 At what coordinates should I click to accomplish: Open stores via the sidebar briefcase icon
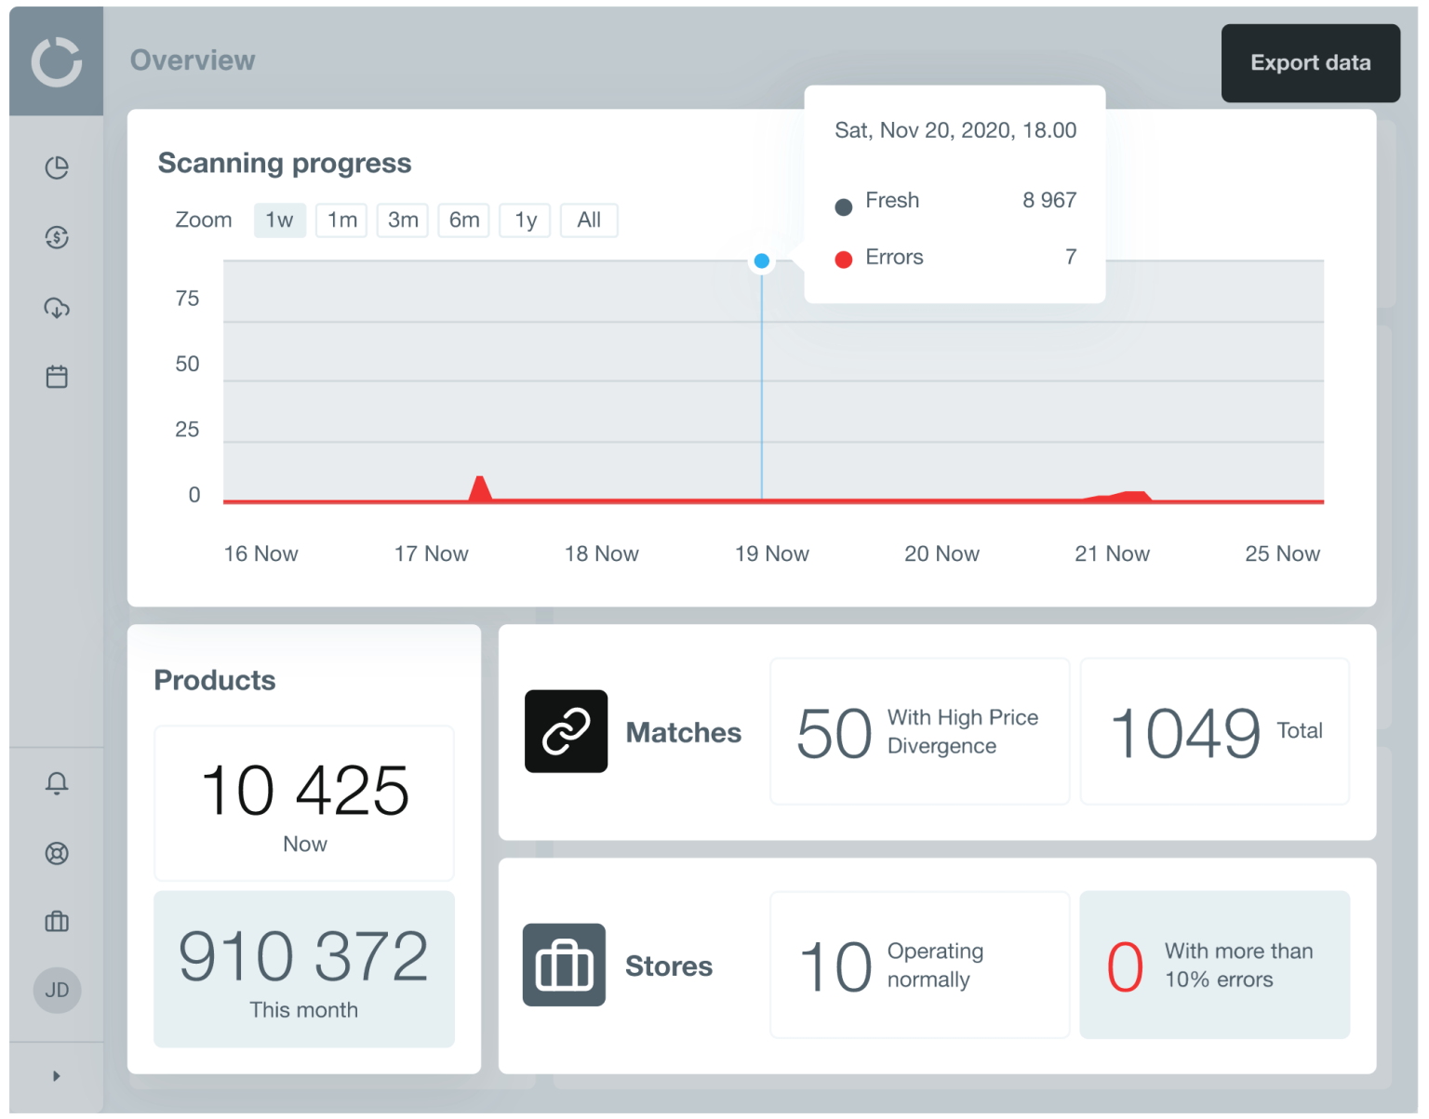57,922
